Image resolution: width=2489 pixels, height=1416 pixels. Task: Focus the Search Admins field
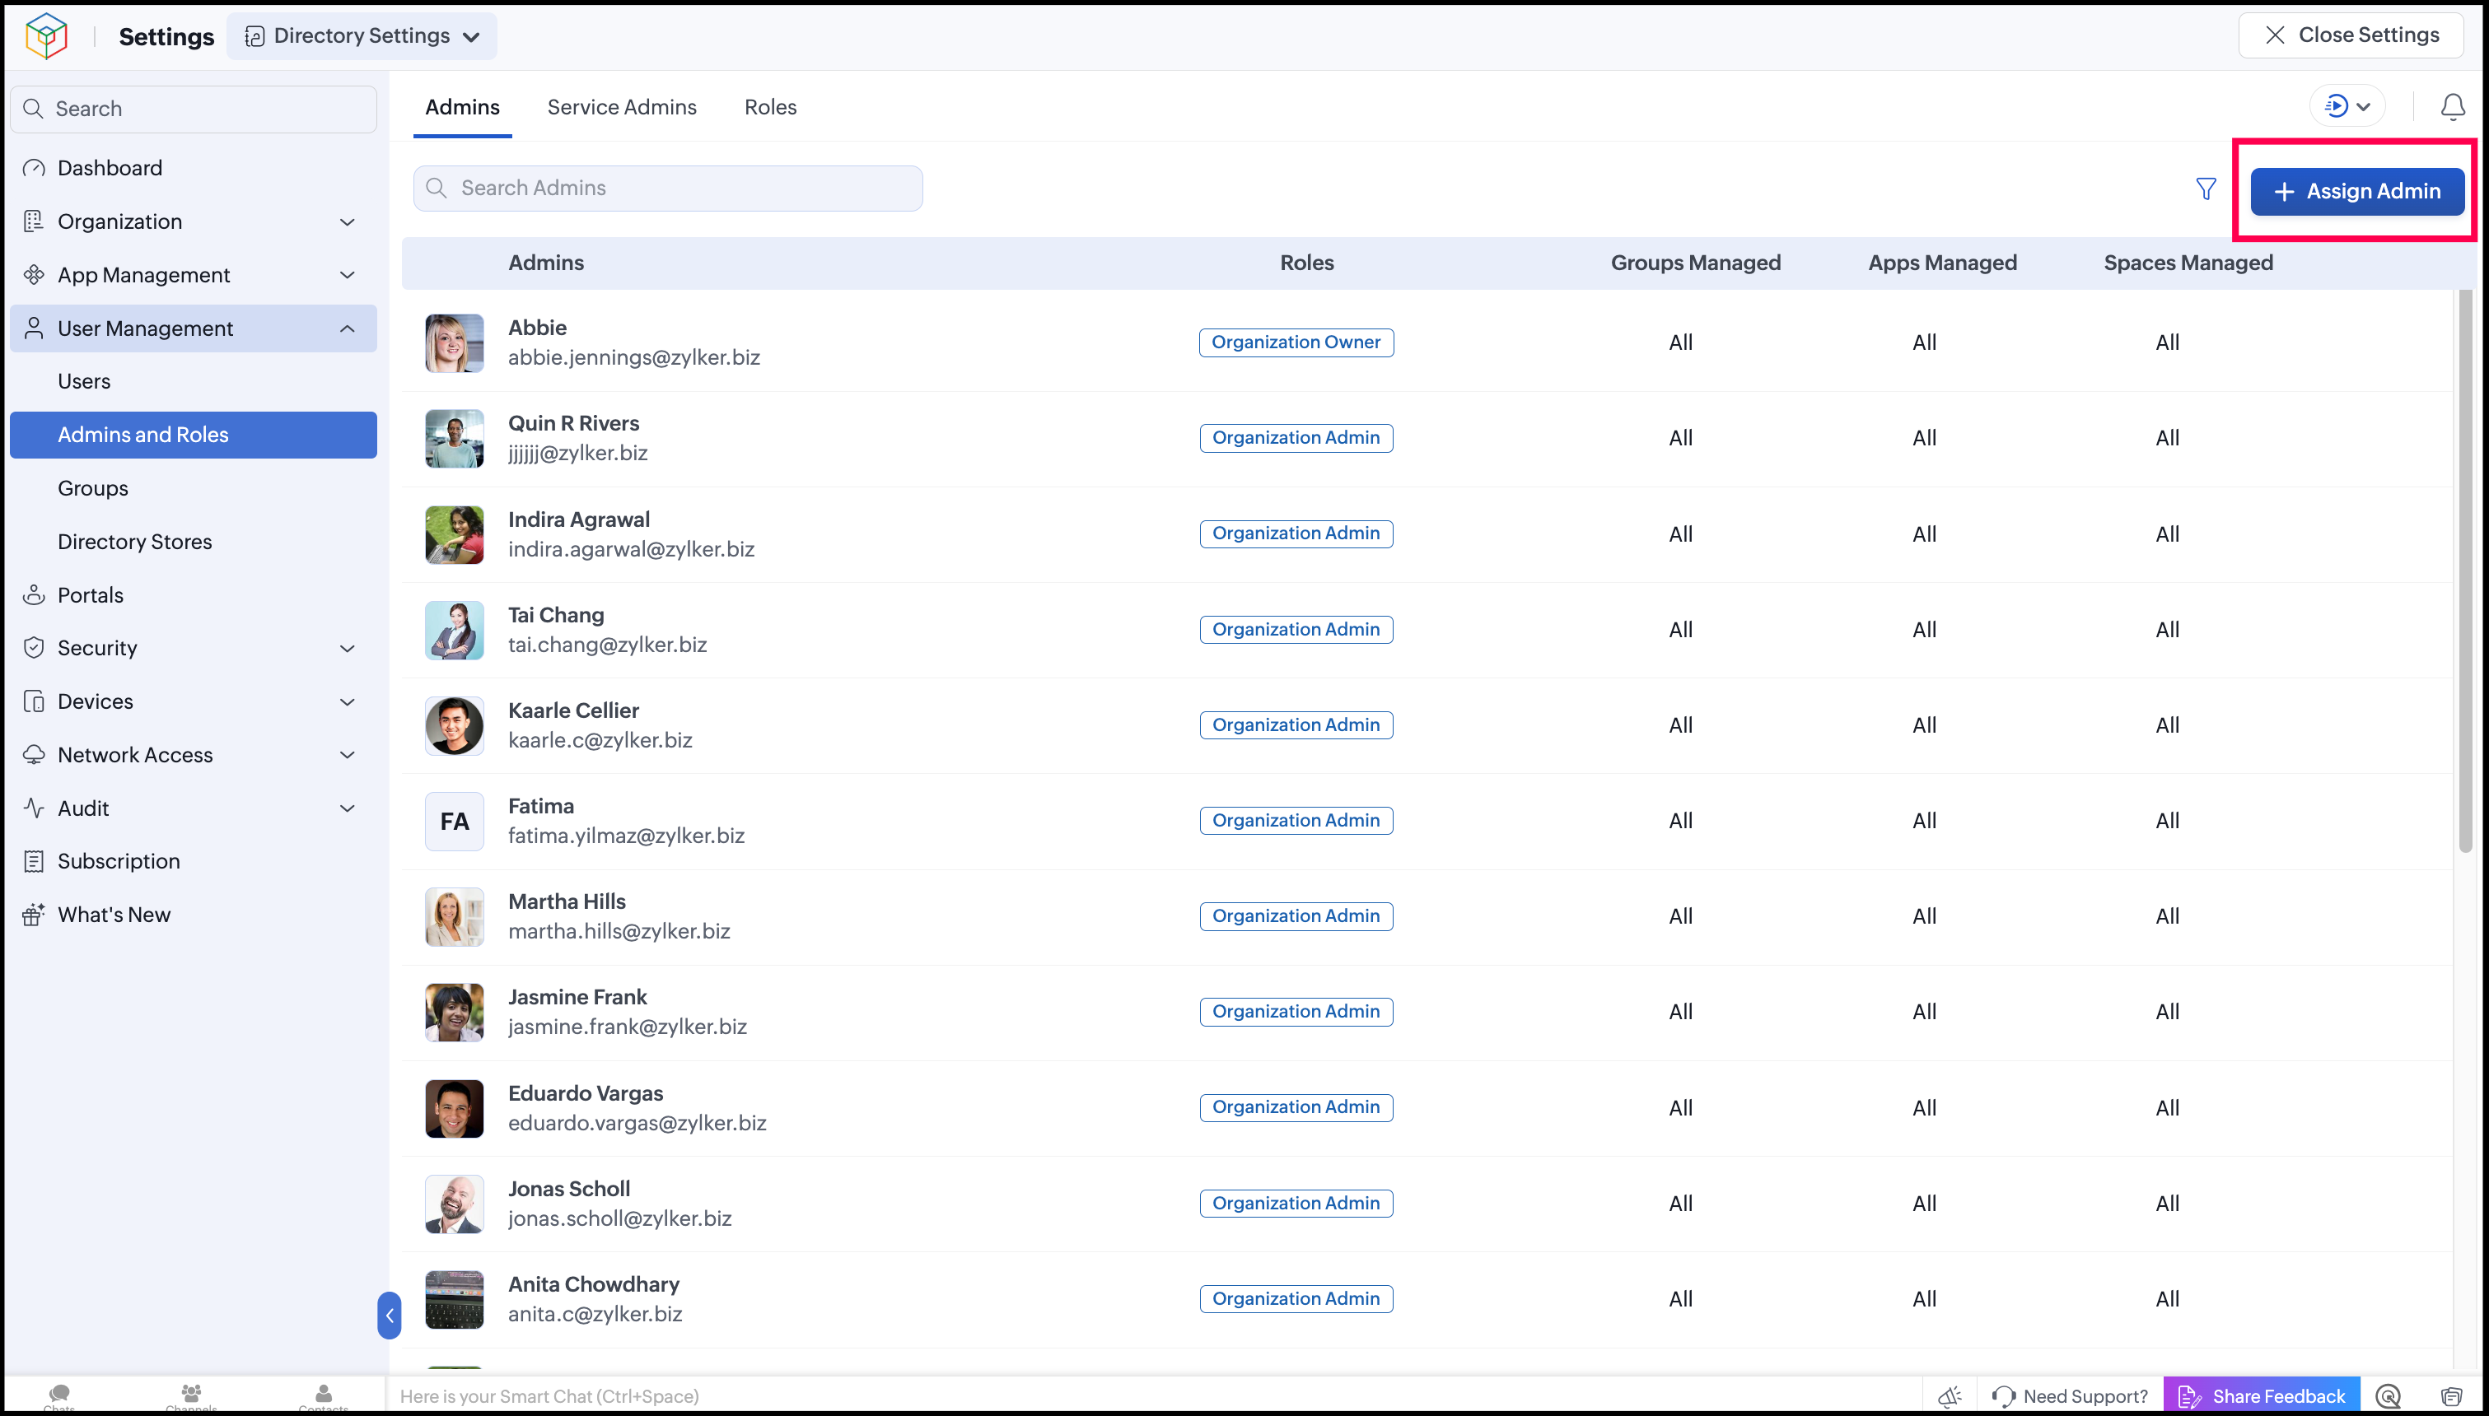pyautogui.click(x=668, y=188)
